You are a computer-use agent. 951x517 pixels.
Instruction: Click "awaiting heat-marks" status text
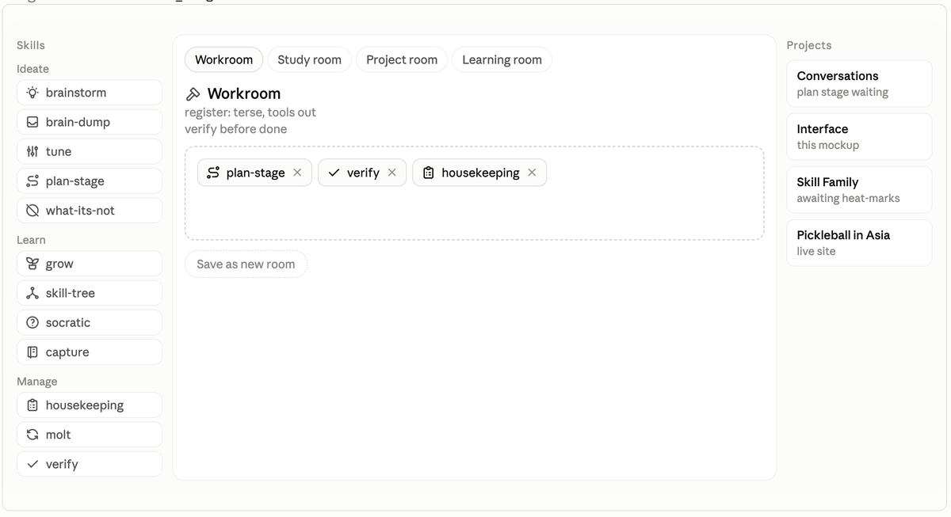[x=849, y=198]
